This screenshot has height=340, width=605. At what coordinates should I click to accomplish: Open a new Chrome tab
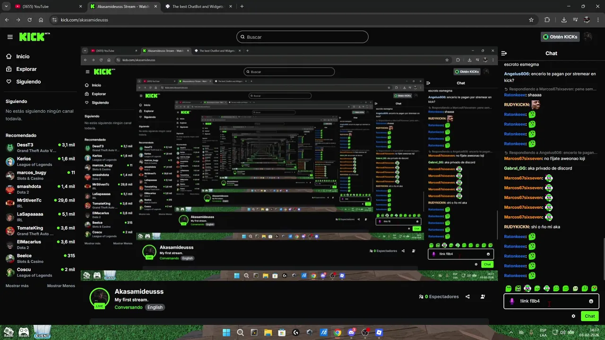tap(242, 7)
